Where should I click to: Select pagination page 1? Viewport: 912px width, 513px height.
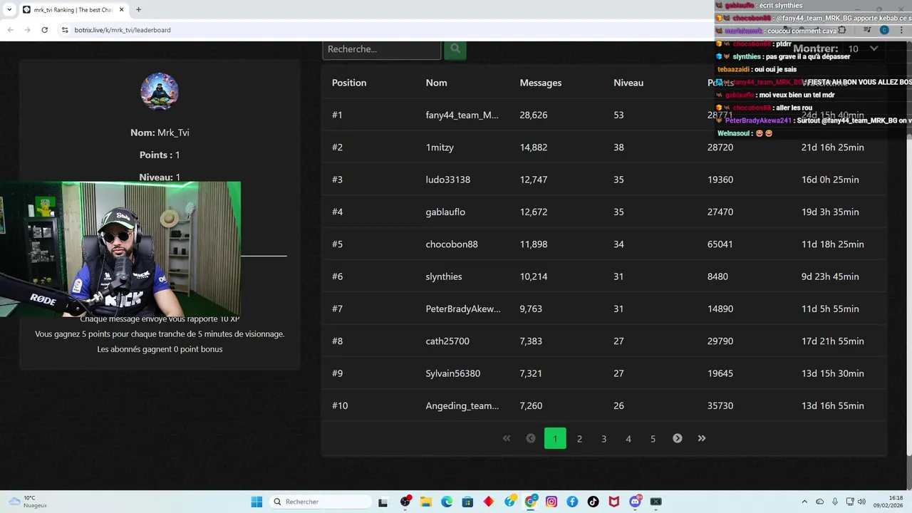pyautogui.click(x=555, y=438)
